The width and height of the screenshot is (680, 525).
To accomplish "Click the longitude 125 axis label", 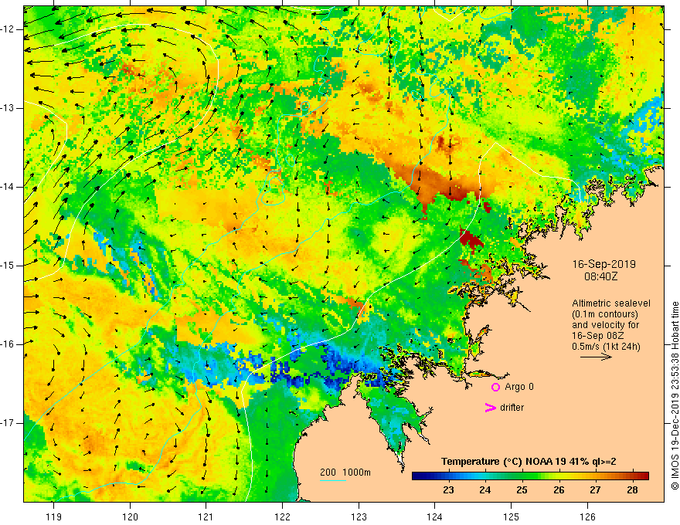I will click(512, 517).
